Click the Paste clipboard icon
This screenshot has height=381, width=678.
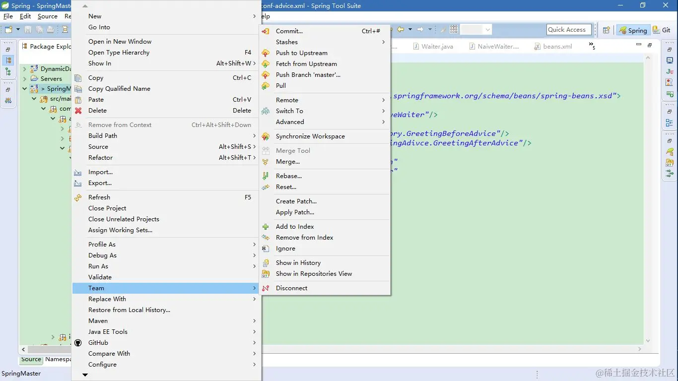(x=78, y=100)
